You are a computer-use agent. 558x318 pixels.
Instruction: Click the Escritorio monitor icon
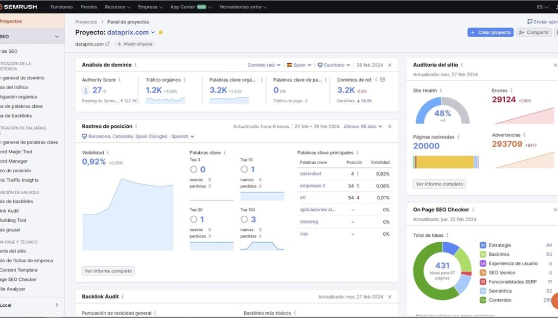[x=321, y=65]
